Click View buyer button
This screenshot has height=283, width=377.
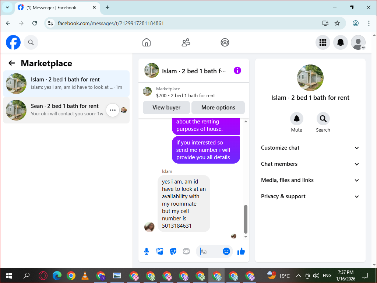(166, 108)
